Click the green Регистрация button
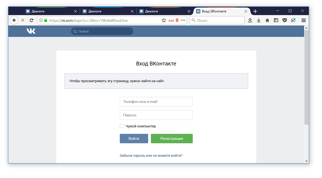Viewport: 322px width, 178px height. point(172,138)
